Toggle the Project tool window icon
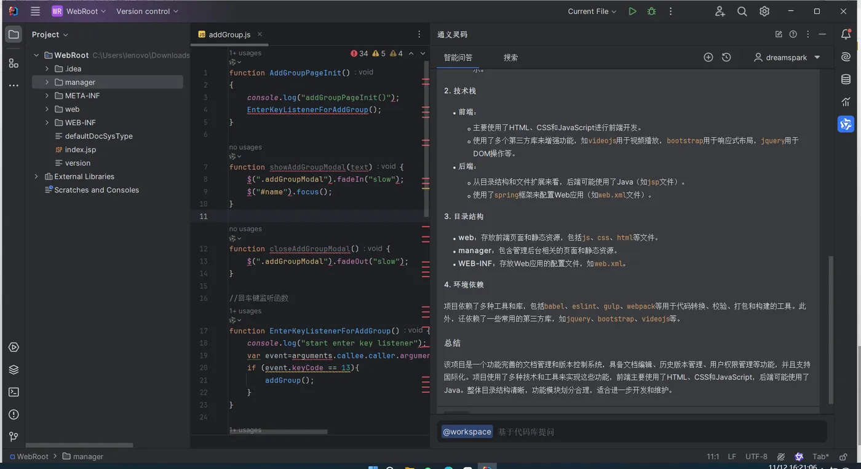 point(14,34)
